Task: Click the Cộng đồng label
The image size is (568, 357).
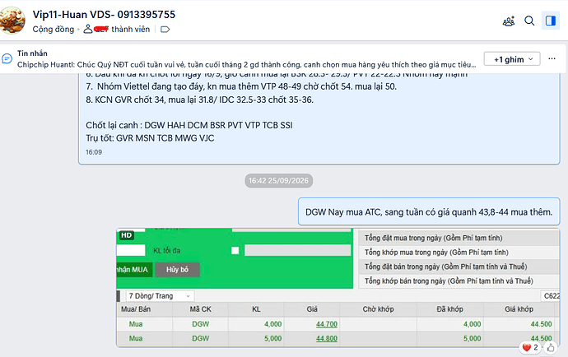Action: point(54,30)
